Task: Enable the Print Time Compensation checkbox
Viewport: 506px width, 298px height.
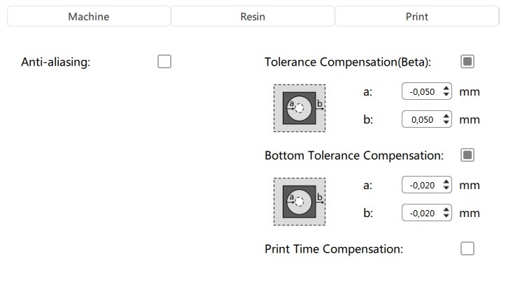Action: pyautogui.click(x=468, y=248)
